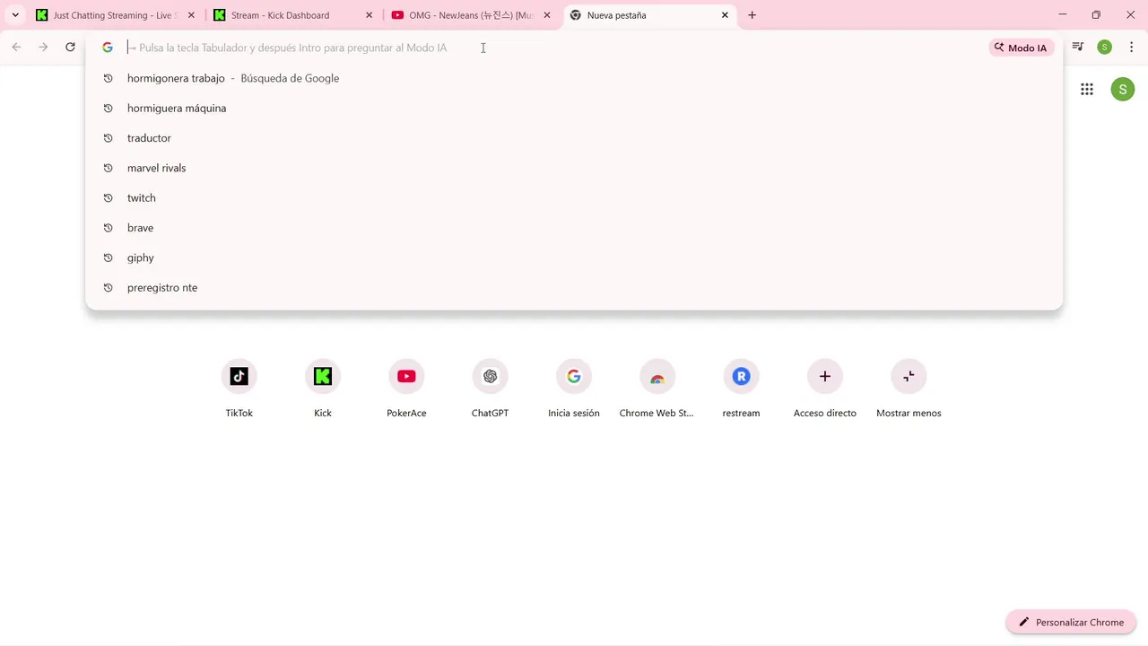1148x646 pixels.
Task: Open the Chrome three-dot menu
Action: point(1131,48)
